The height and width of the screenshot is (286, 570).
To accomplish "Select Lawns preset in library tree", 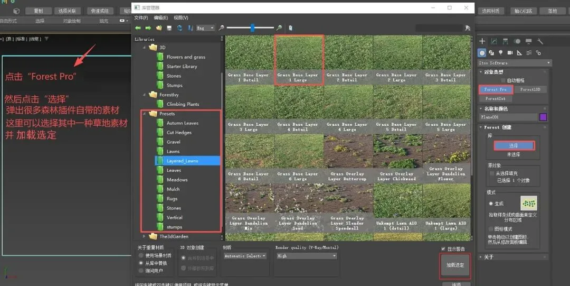I will (173, 151).
